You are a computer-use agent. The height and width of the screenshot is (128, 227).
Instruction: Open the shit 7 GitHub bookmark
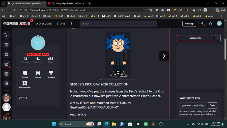point(83,16)
